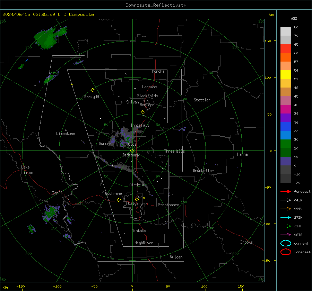
Task: Click the 18TS legend text
Action: [x=298, y=235]
